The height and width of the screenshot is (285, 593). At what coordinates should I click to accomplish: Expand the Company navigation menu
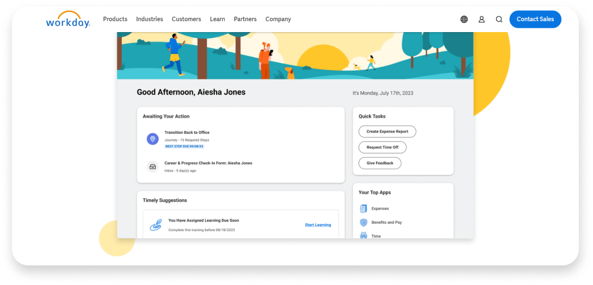(278, 19)
